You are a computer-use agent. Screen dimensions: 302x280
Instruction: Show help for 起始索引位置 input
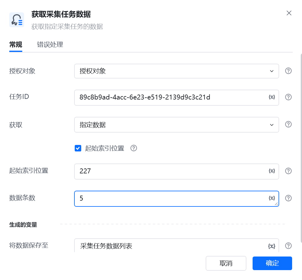click(288, 171)
